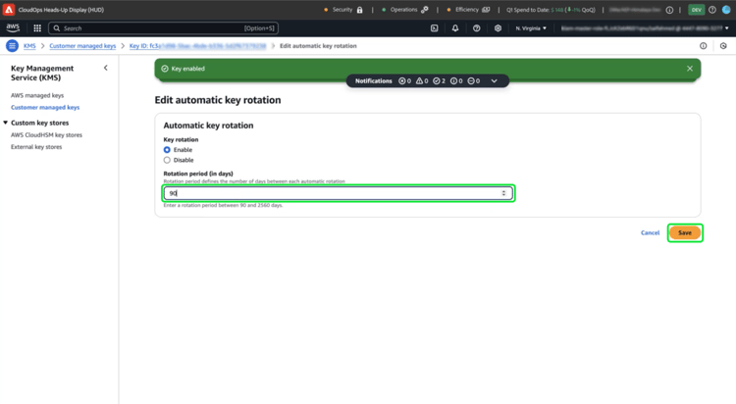Open the N. Virginia region dropdown

click(531, 28)
